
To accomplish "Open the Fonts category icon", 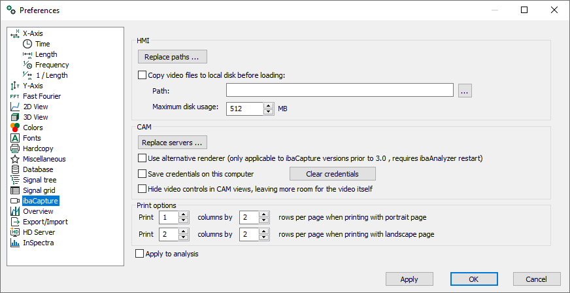I will [x=16, y=138].
